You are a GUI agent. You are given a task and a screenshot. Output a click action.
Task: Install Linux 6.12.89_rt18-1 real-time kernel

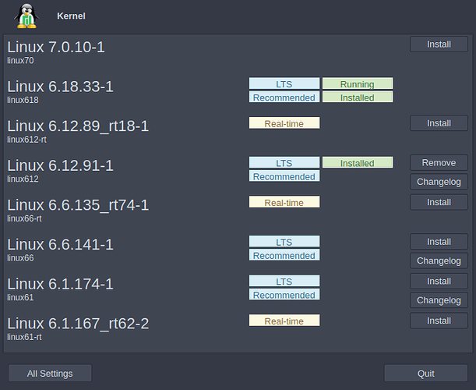click(439, 123)
